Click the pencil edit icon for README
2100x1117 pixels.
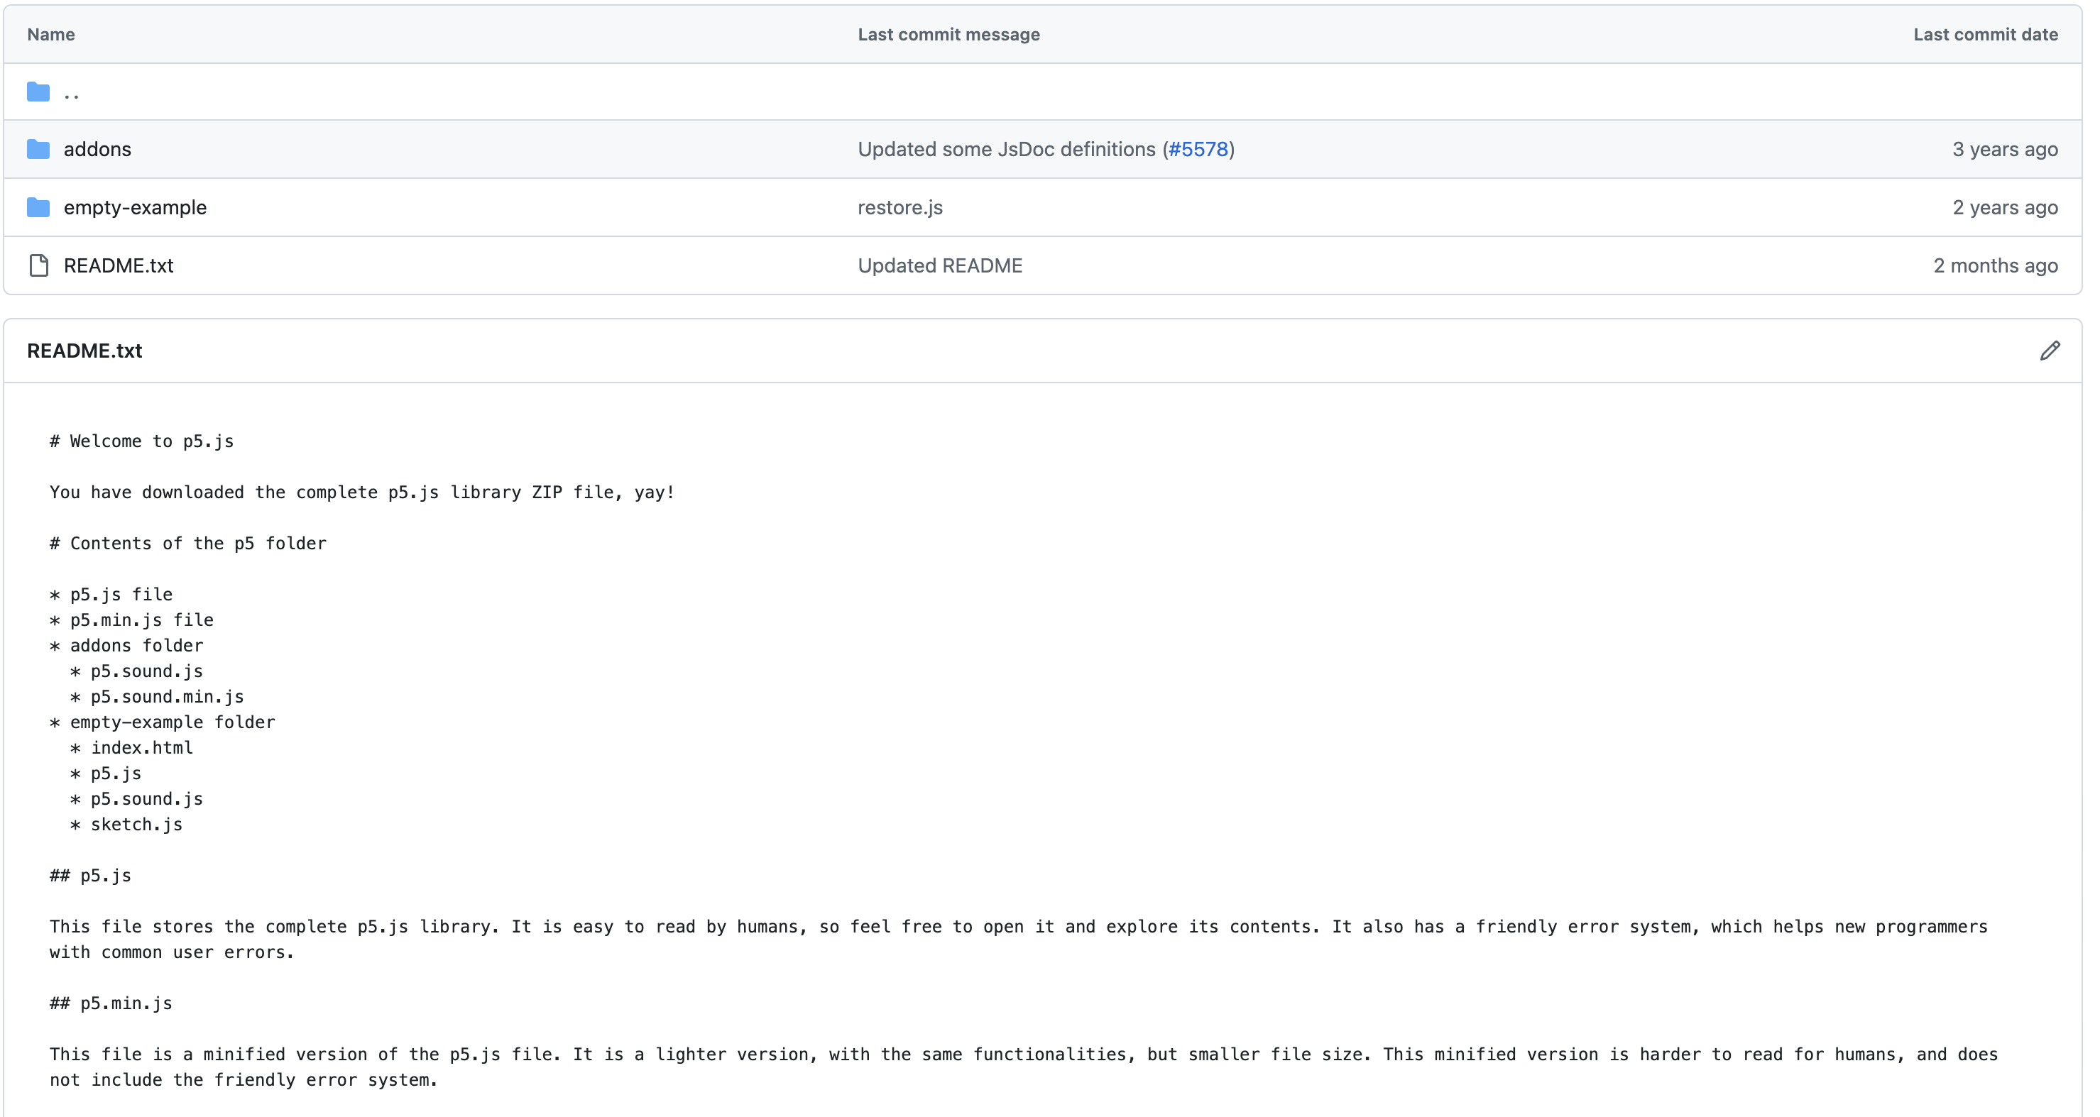pyautogui.click(x=2050, y=351)
